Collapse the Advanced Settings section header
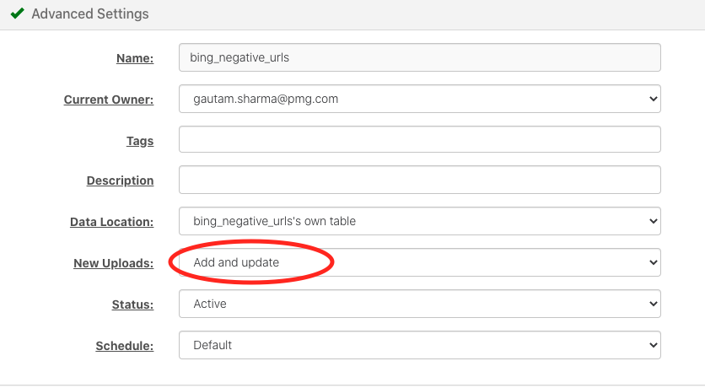The width and height of the screenshot is (705, 388). tap(352, 15)
